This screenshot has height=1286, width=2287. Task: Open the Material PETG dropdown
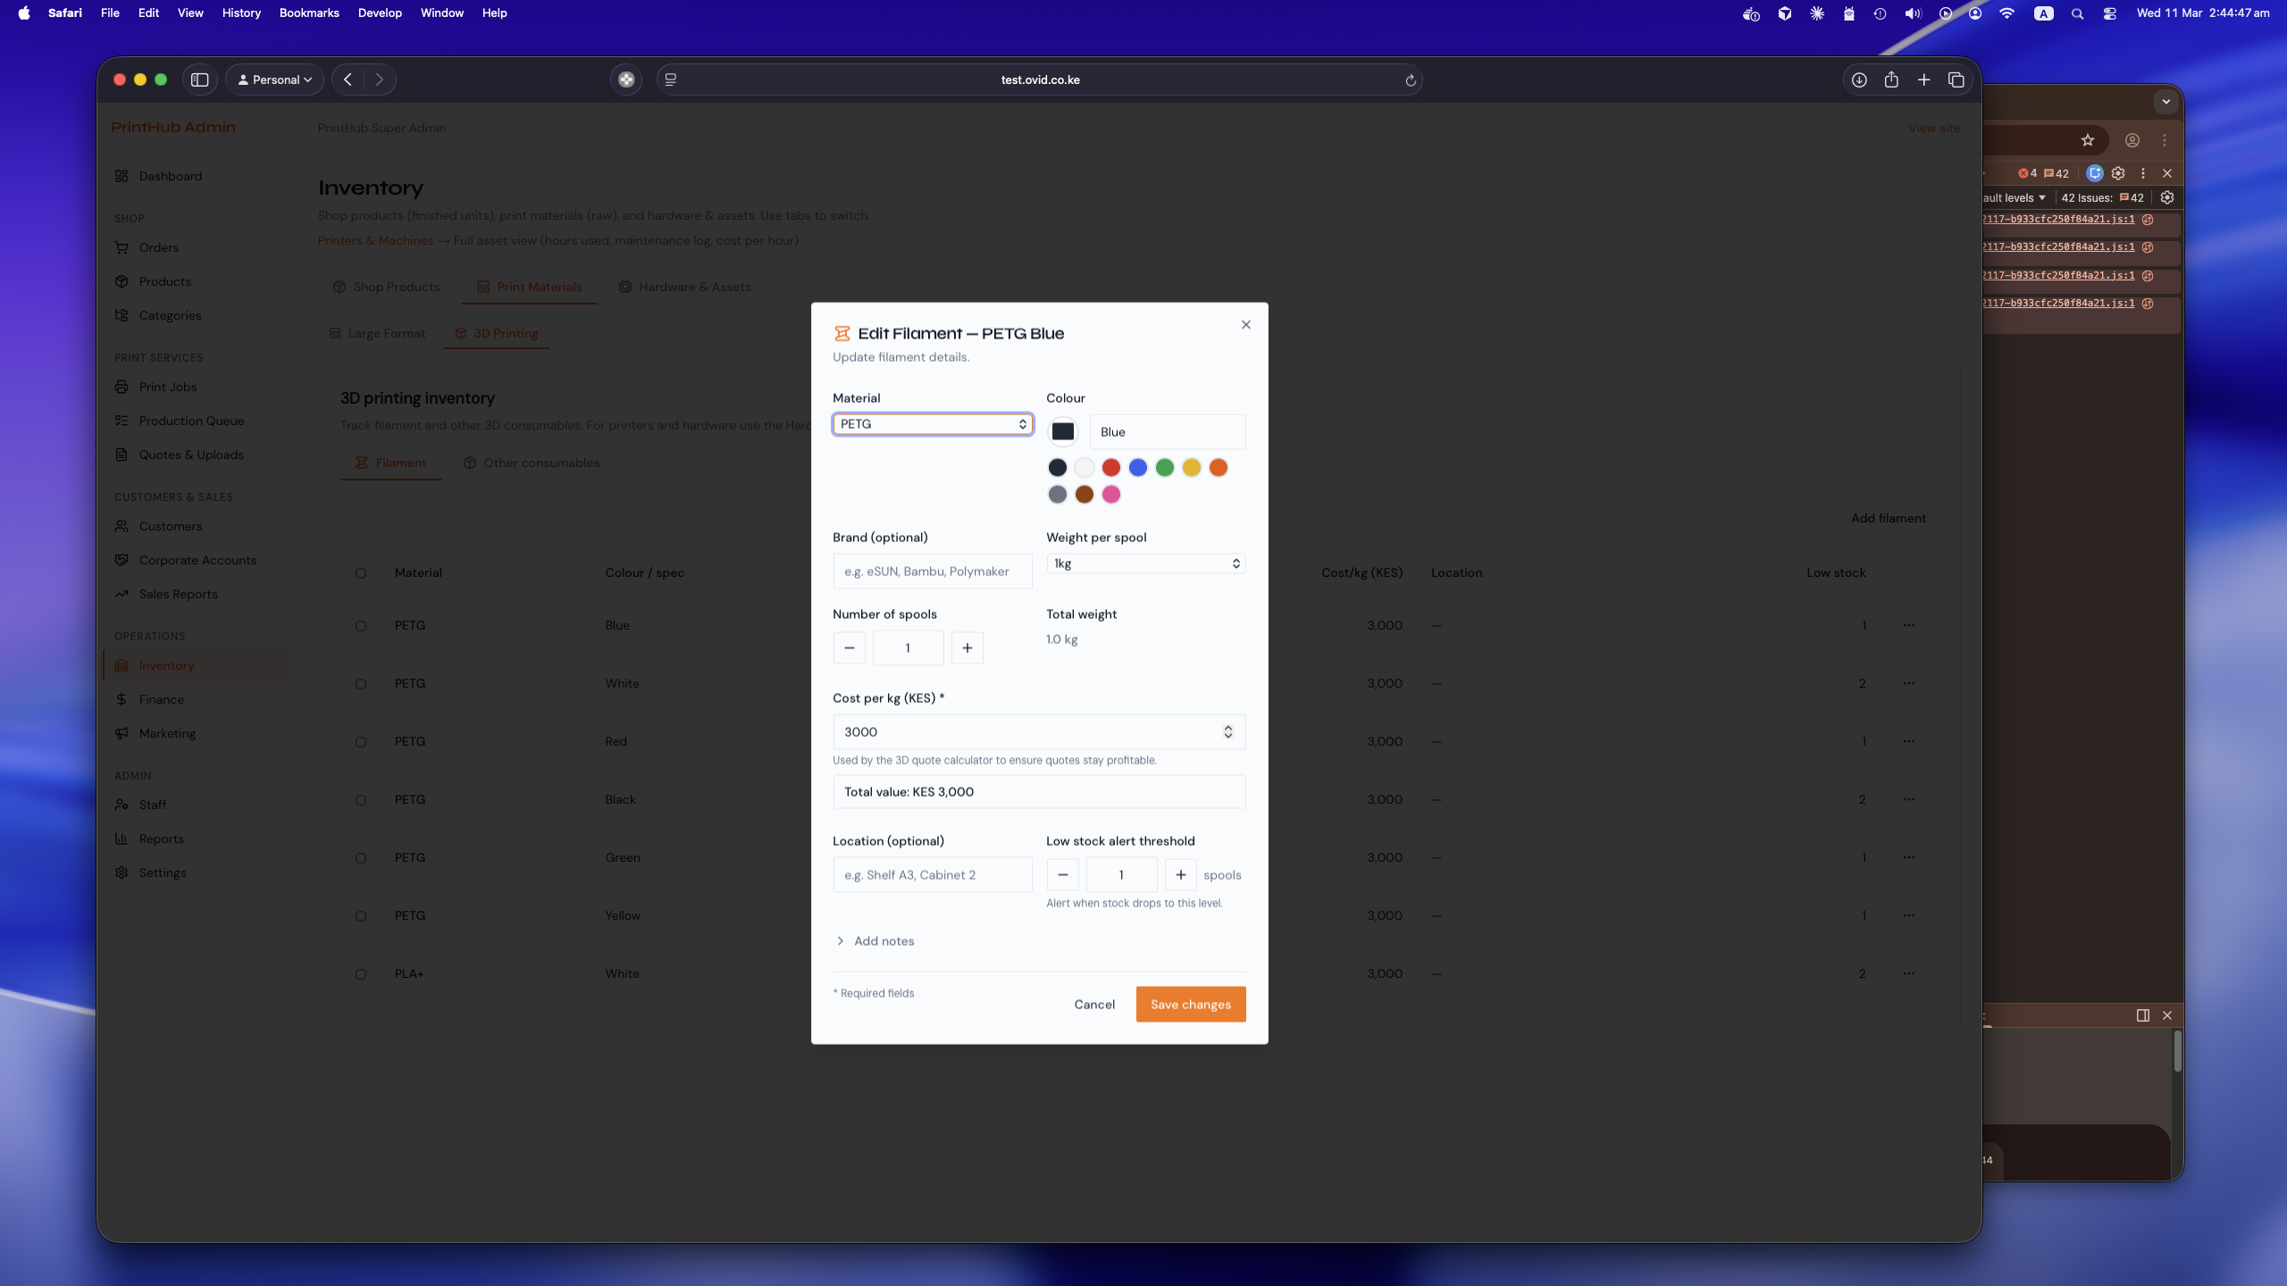[x=933, y=424]
